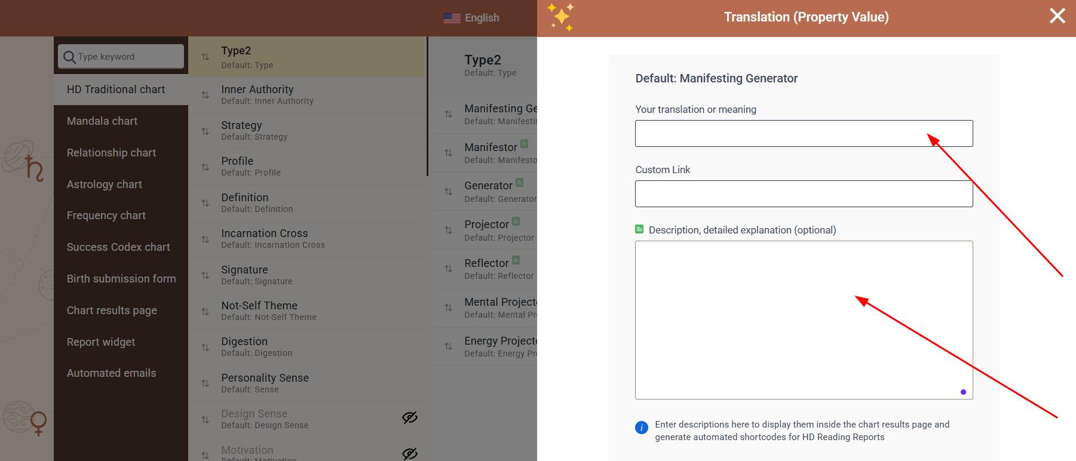Click the green note icon next to Generator
1076x461 pixels.
[x=519, y=182]
